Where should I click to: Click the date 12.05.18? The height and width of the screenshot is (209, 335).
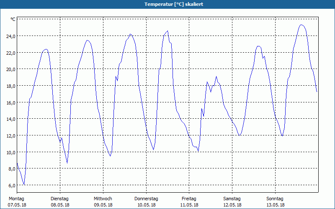point(232,205)
